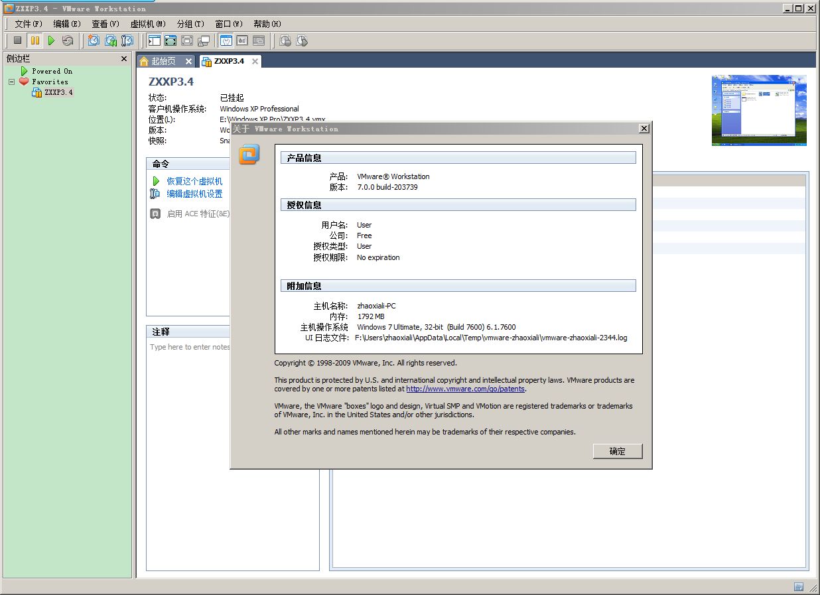Click the Powered On green arrow icon
Viewport: 820px width, 595px height.
[x=24, y=71]
